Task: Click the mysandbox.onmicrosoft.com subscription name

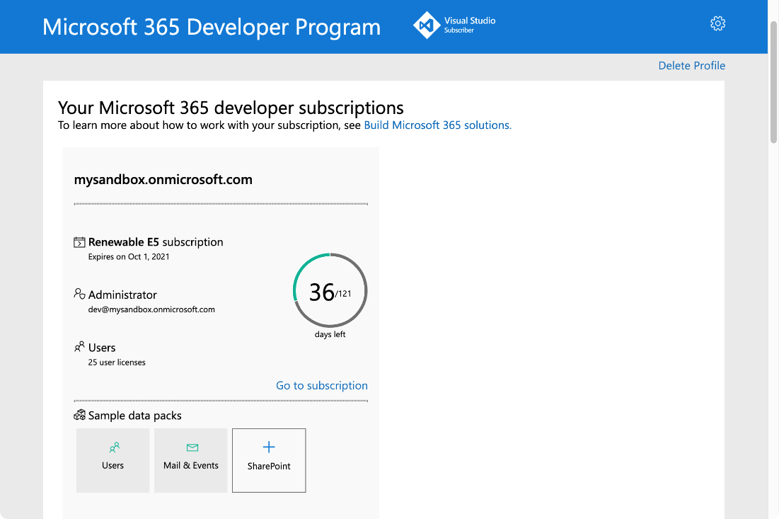Action: [163, 179]
